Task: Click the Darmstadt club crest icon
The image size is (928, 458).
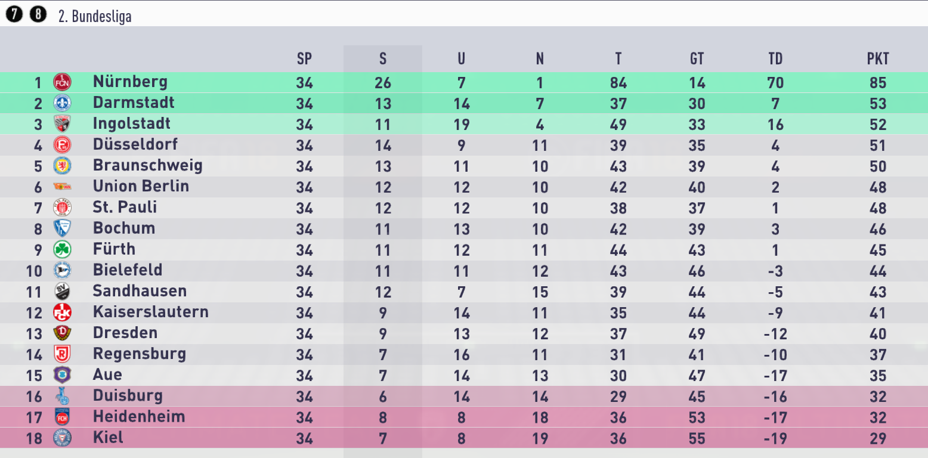Action: [62, 103]
